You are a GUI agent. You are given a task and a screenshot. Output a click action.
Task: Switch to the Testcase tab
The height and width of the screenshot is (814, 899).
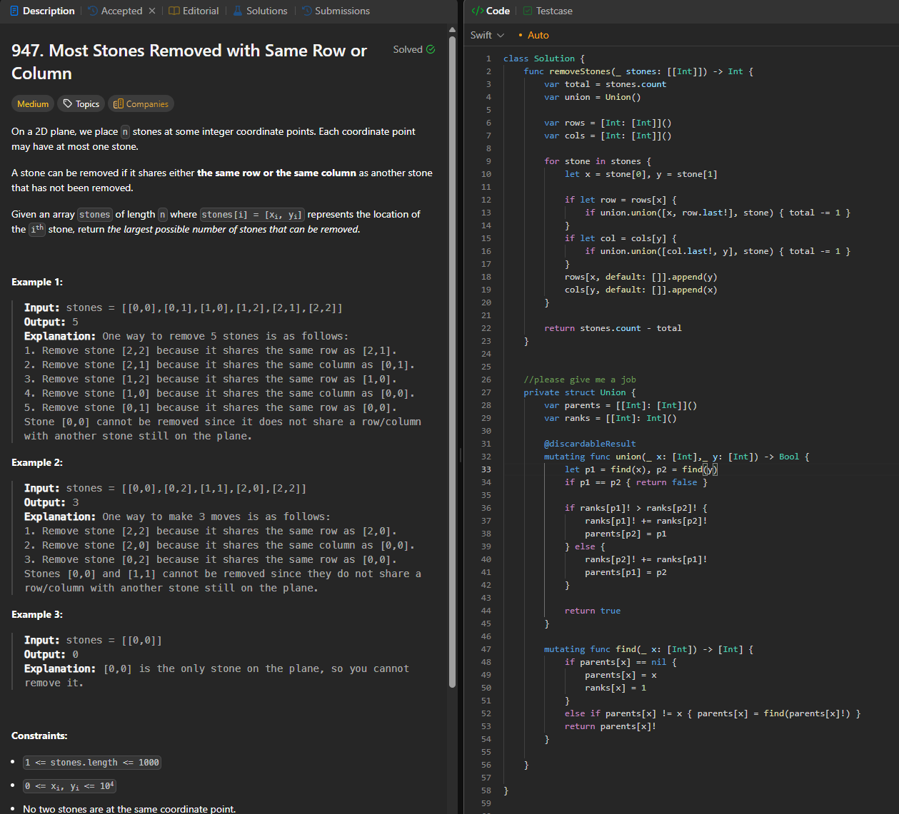(554, 11)
